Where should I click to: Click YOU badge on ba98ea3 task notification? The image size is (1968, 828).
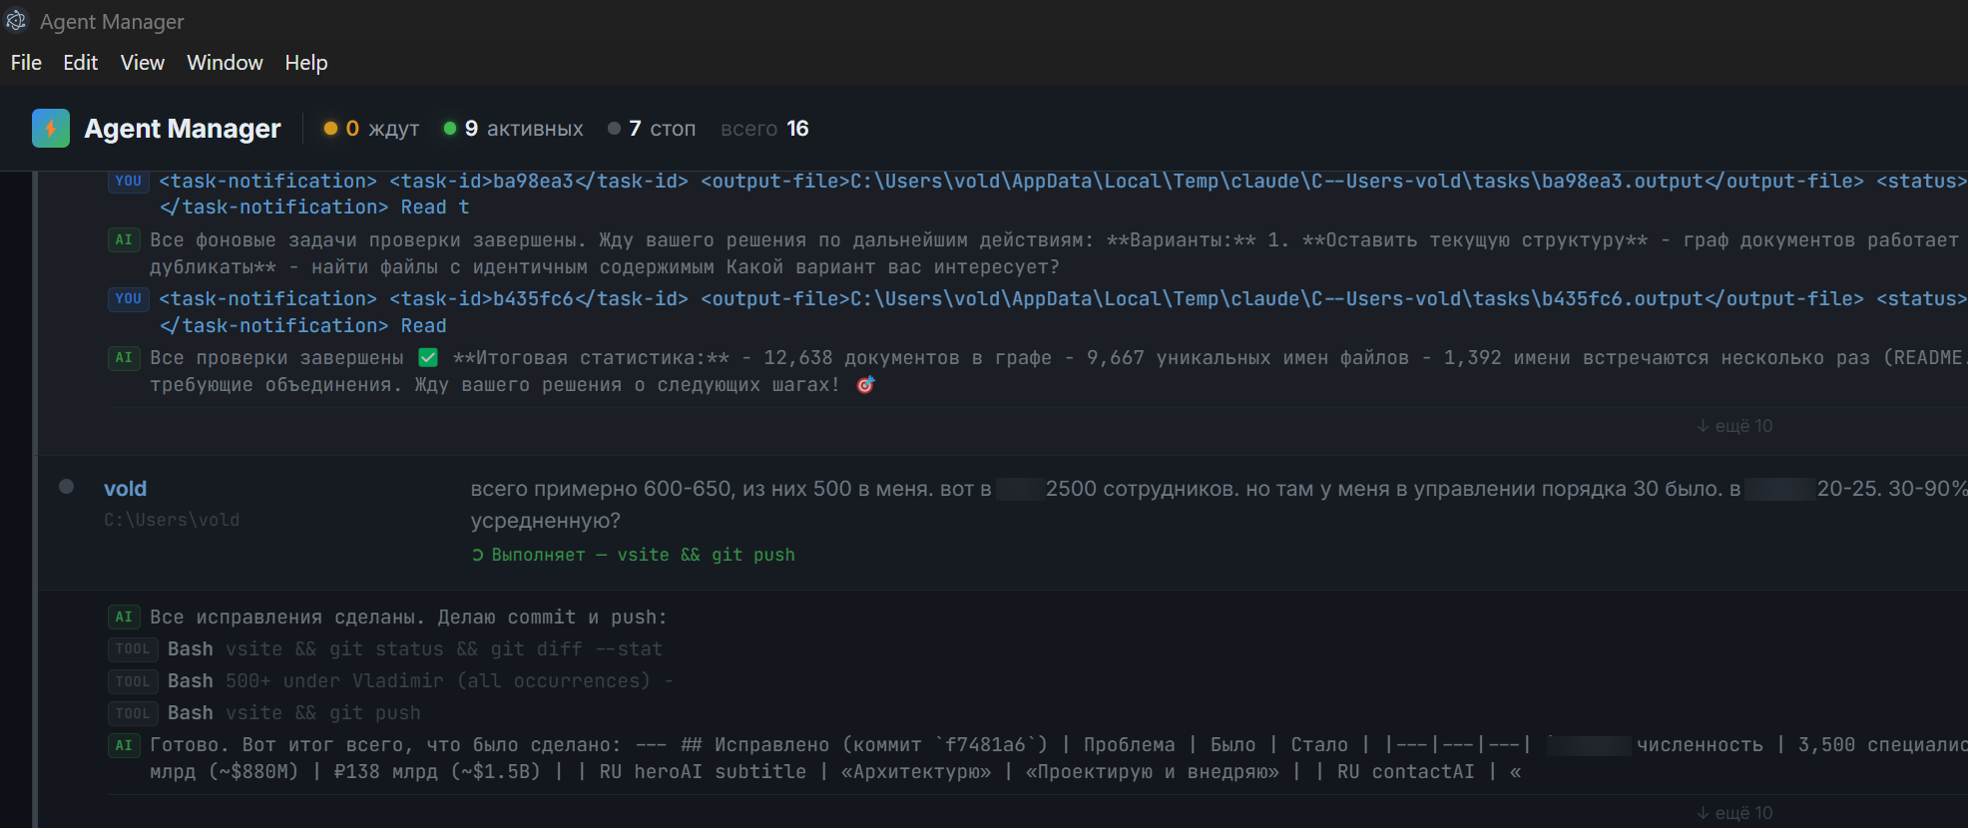[x=129, y=181]
